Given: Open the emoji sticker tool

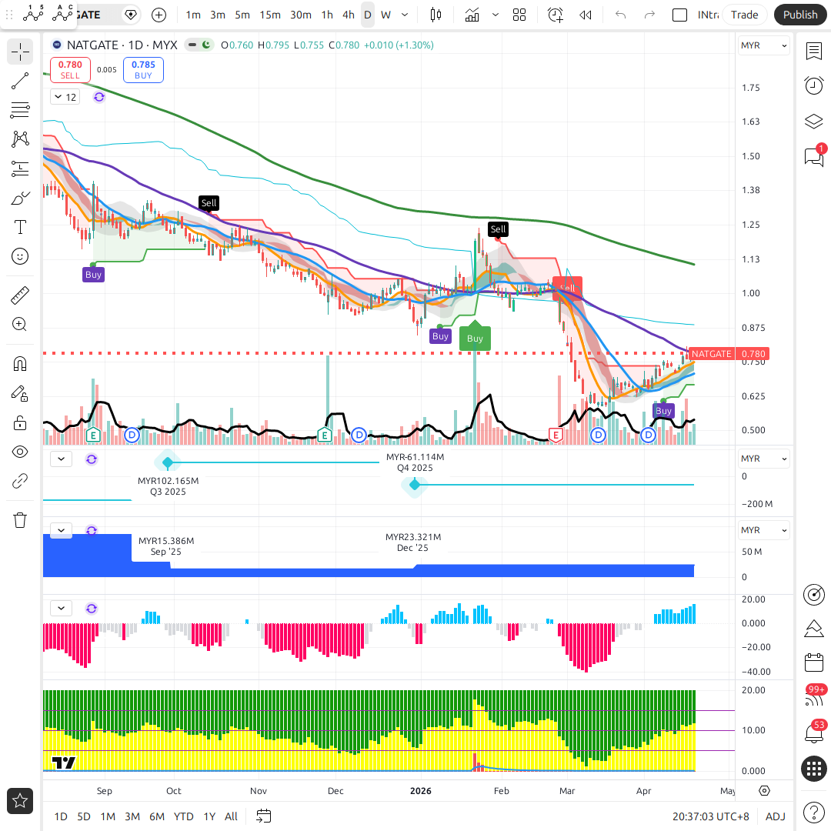Looking at the screenshot, I should click(x=20, y=256).
